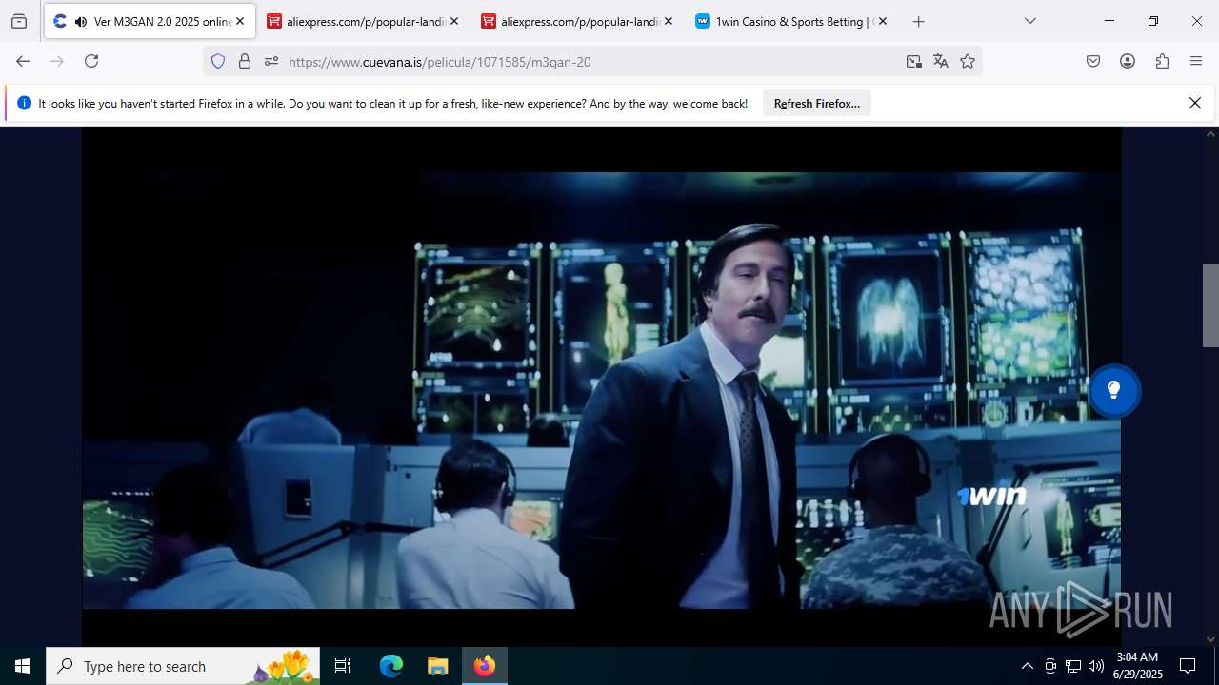Click the 1win logo on the video
This screenshot has height=685, width=1219.
991,496
